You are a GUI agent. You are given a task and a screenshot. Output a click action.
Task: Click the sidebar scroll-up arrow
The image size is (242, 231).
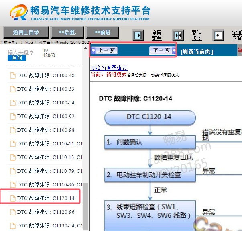85,48
